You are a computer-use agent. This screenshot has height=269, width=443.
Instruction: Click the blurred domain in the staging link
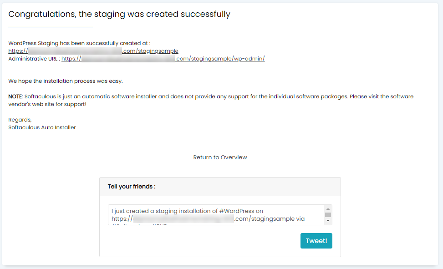coord(75,51)
